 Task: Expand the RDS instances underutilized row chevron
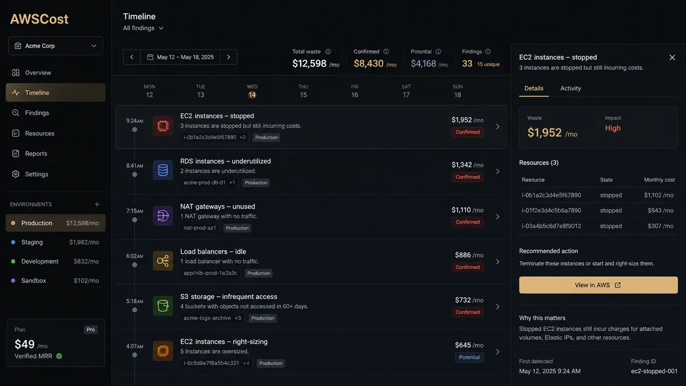coord(497,171)
